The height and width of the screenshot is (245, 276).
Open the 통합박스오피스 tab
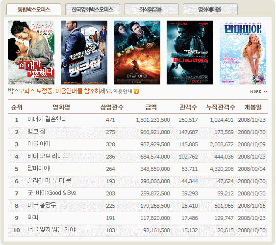click(34, 9)
